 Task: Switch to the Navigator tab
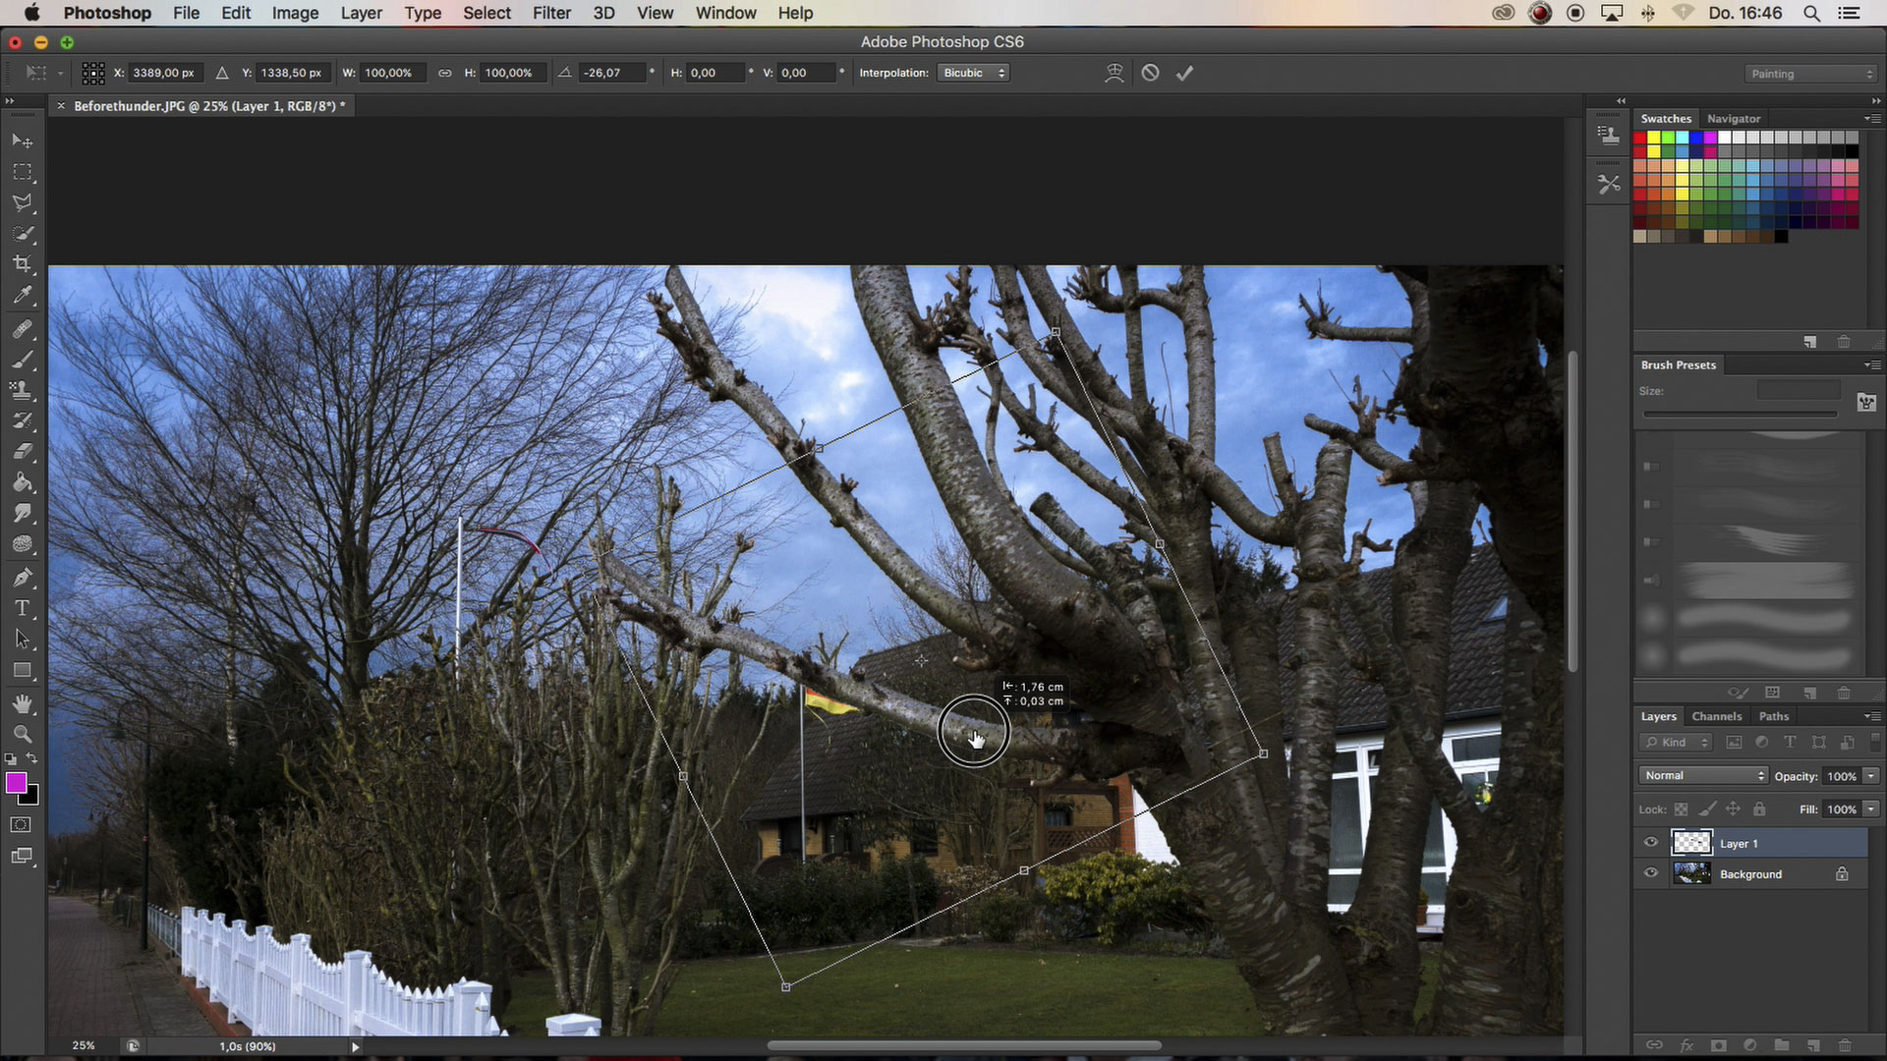click(1734, 118)
